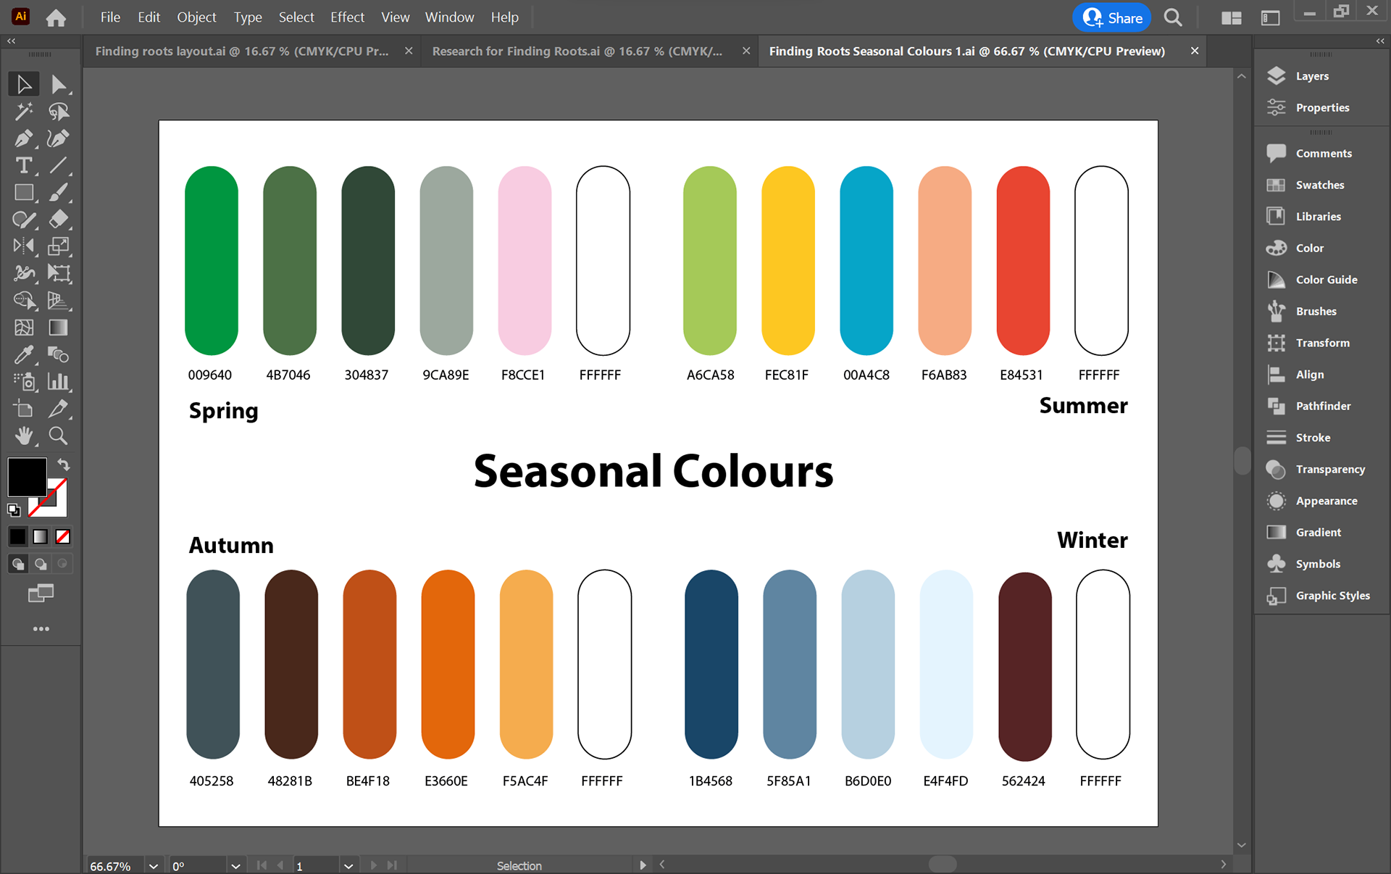Open the zoom level dropdown
The image size is (1391, 874).
click(x=154, y=866)
